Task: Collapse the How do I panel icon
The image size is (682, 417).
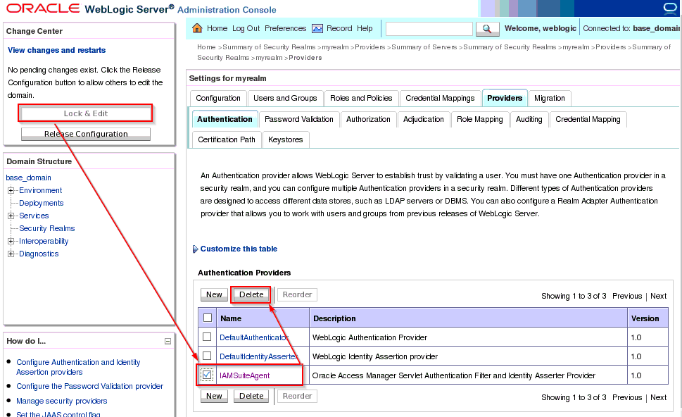Action: (168, 341)
